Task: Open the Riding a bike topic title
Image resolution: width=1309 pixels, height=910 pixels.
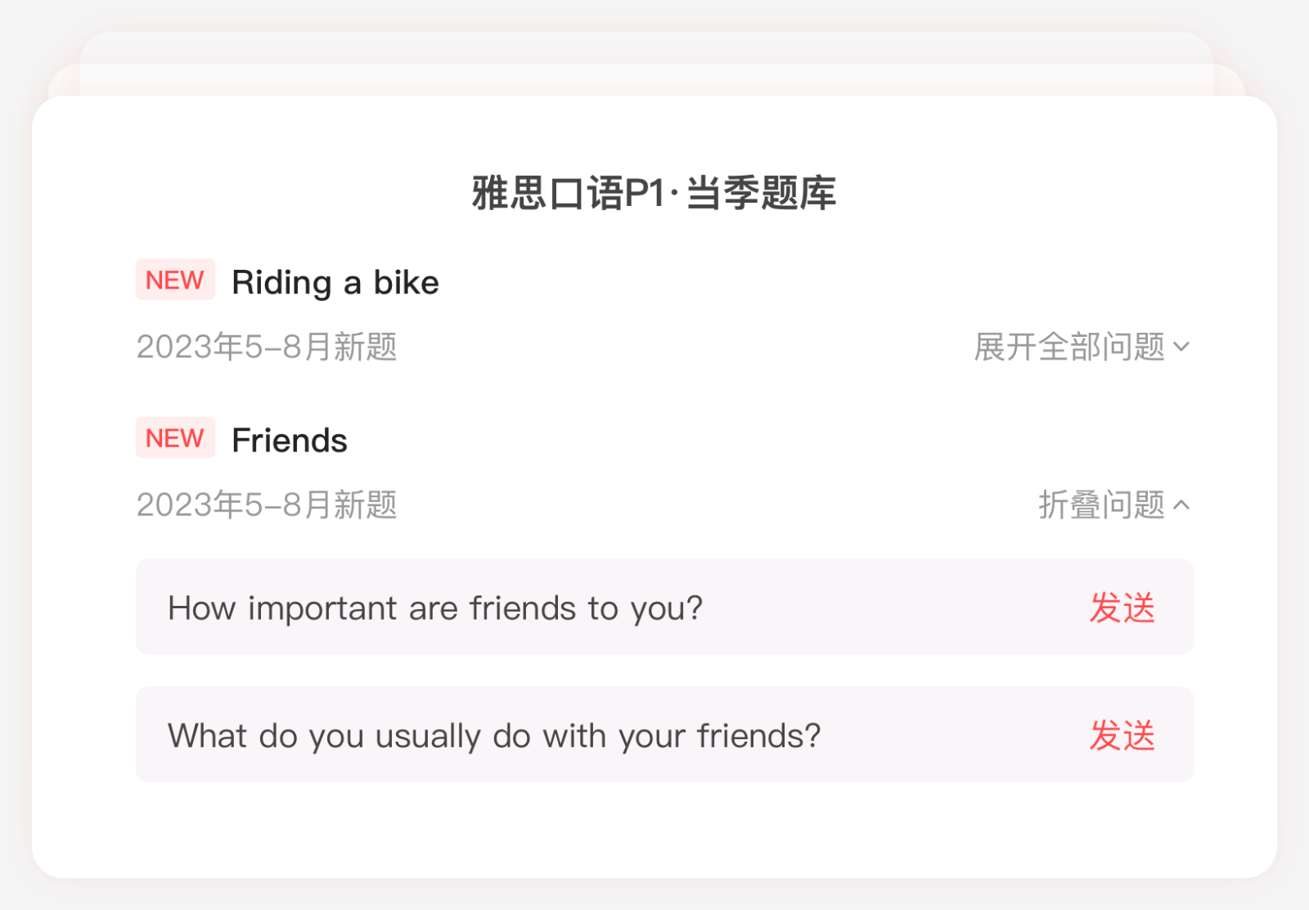Action: (x=335, y=283)
